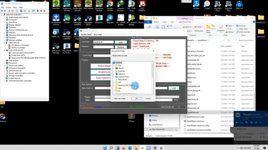Open Windows Start menu on the taskbar
The height and width of the screenshot is (150, 268).
[x=105, y=148]
